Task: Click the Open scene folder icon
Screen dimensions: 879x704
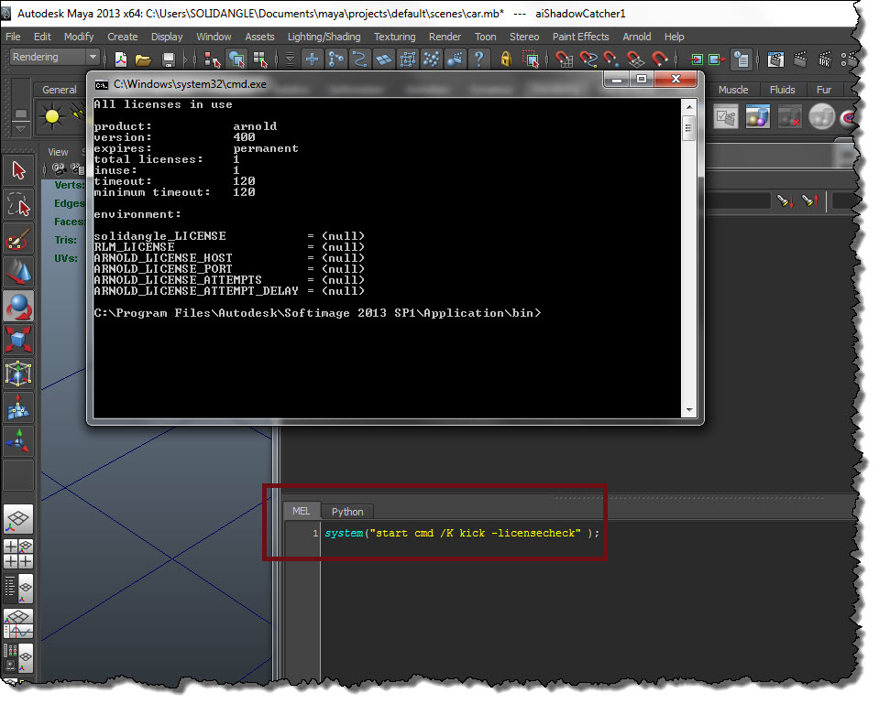Action: 144,60
